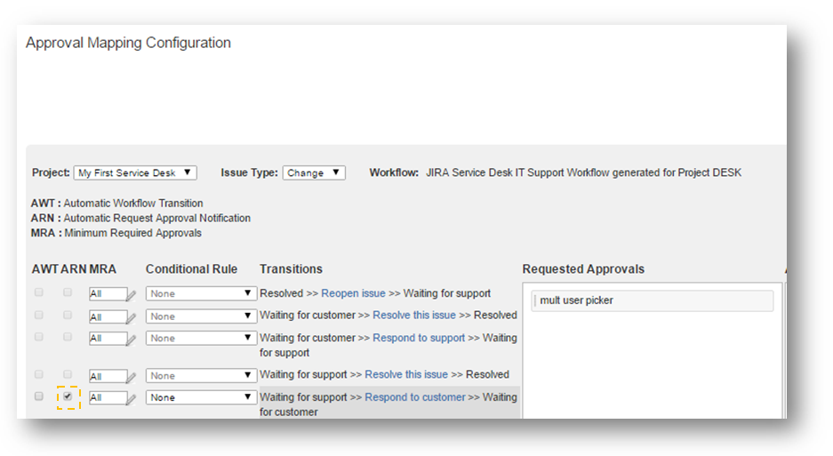Click the mult user picker field

[653, 300]
